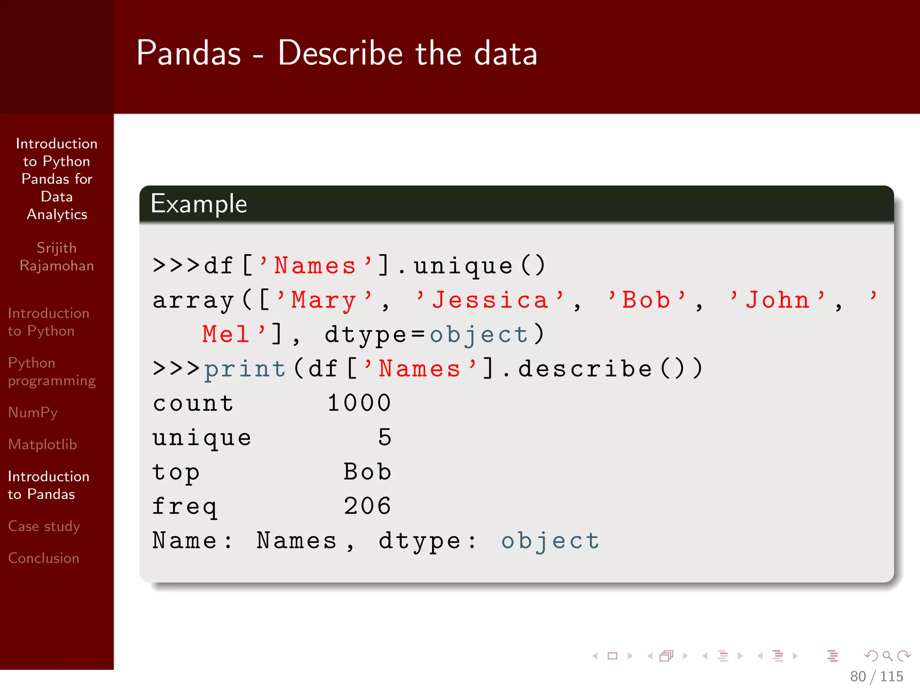
Task: Jump to NumPy section
Action: (x=33, y=412)
